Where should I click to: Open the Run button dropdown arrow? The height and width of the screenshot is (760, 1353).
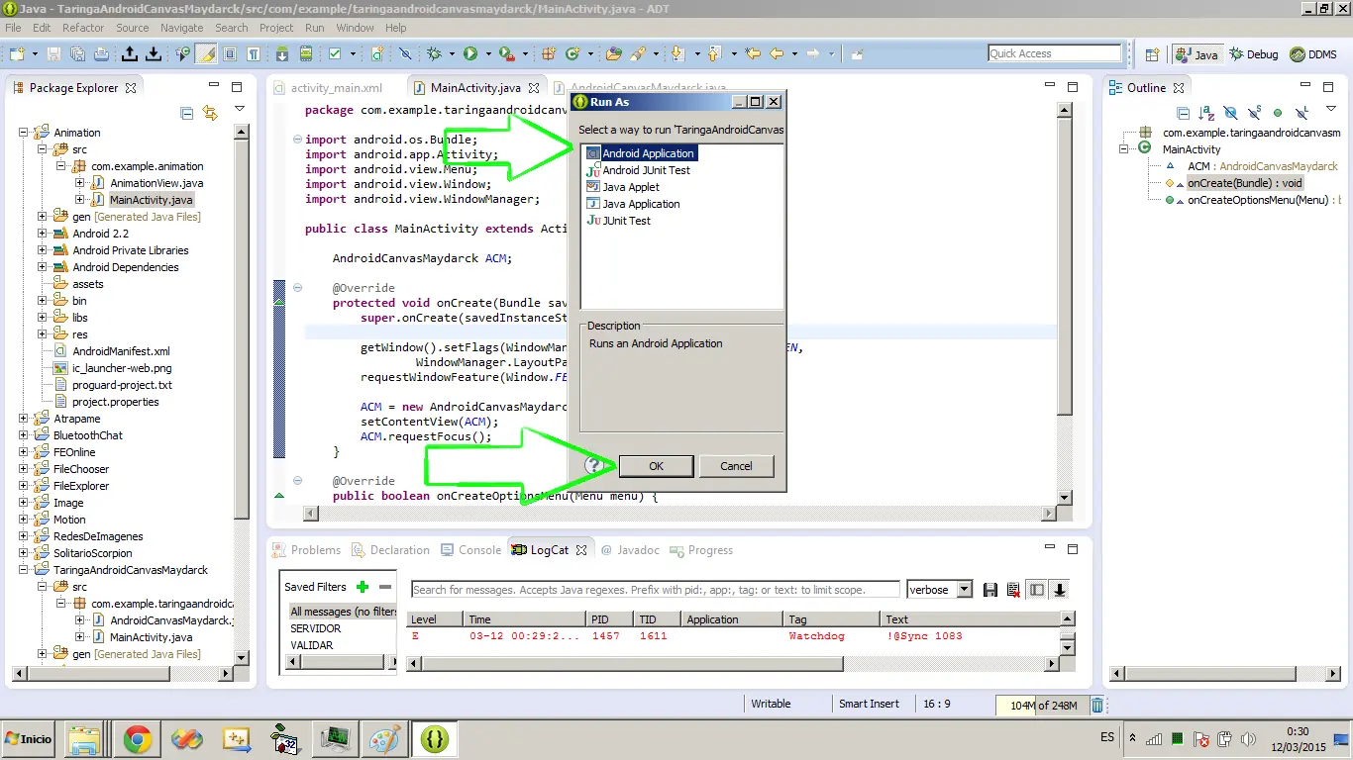[x=488, y=54]
